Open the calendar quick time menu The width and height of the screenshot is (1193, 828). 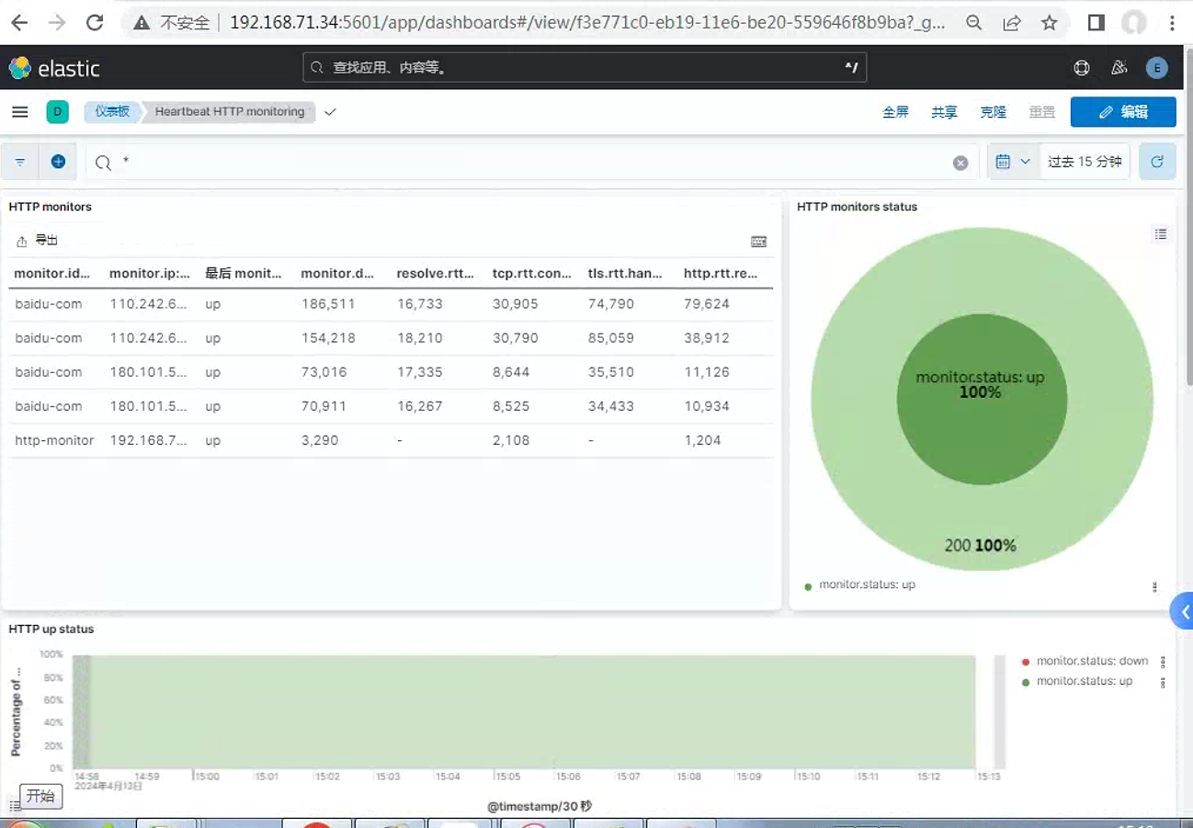[1012, 162]
